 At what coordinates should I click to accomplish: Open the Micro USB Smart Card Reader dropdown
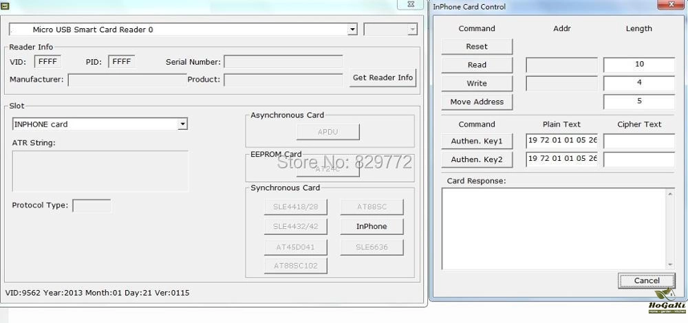[352, 30]
